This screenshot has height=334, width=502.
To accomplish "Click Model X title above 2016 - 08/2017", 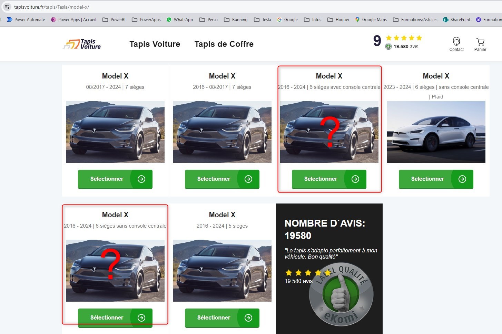I will tap(222, 76).
